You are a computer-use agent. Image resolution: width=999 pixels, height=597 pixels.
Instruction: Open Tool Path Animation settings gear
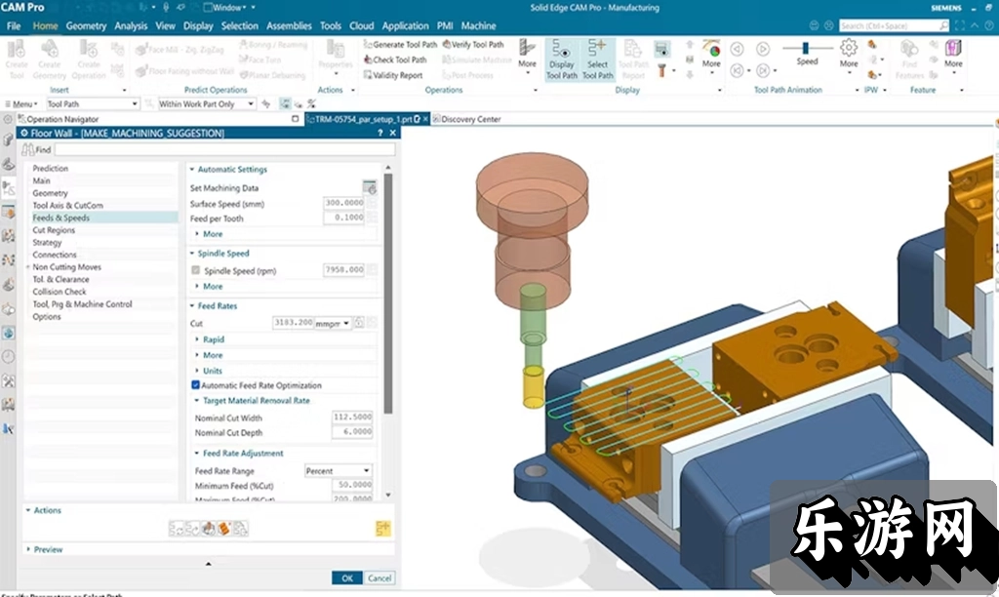849,48
